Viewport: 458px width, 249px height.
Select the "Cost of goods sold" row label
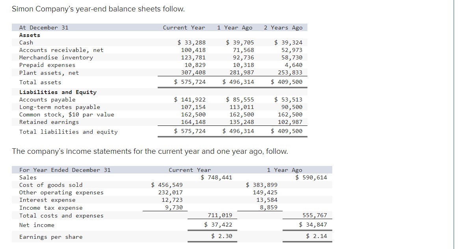51,185
